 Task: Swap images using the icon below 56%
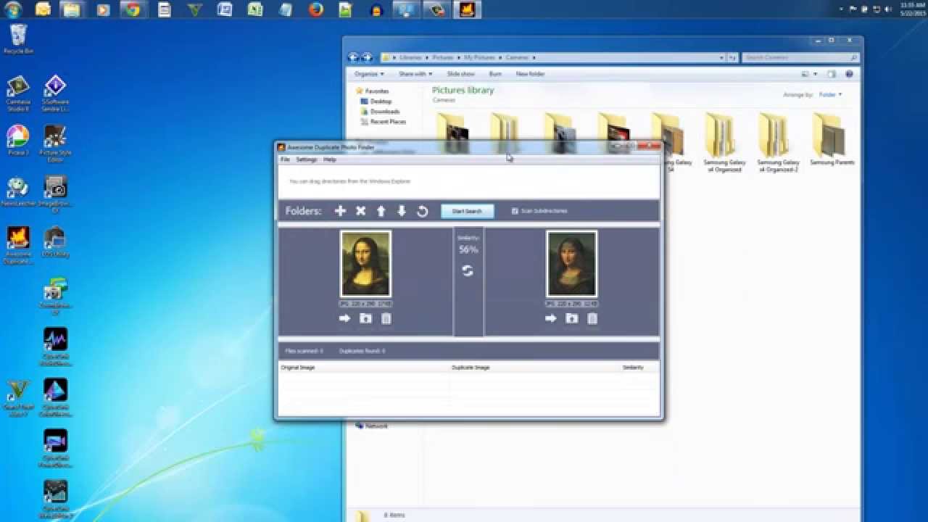pyautogui.click(x=468, y=270)
